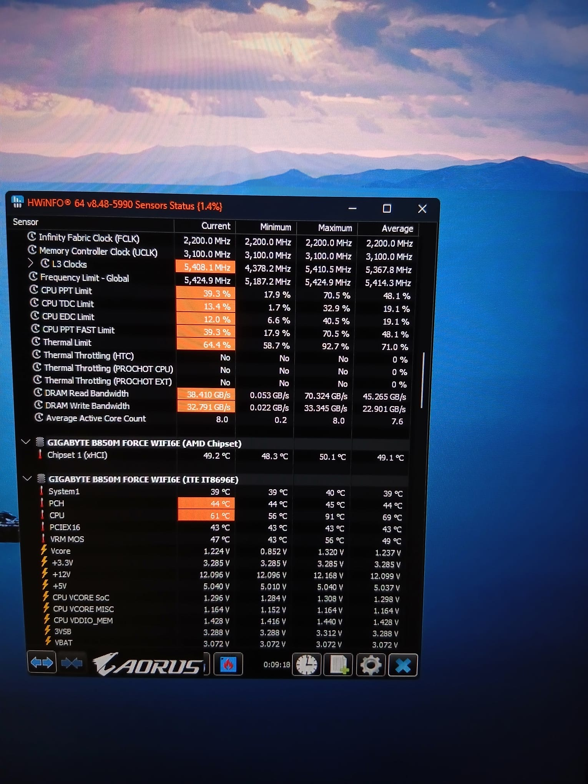Select the DRAM Write Bandwidth row
Viewport: 588px width, 784px height.
coord(220,407)
